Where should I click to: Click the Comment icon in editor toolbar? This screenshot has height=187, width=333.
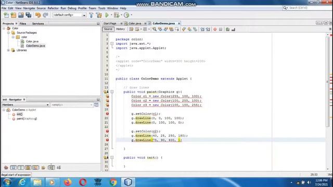pos(228,29)
